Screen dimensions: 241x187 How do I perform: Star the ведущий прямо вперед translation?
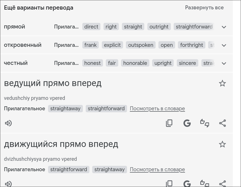(222, 83)
